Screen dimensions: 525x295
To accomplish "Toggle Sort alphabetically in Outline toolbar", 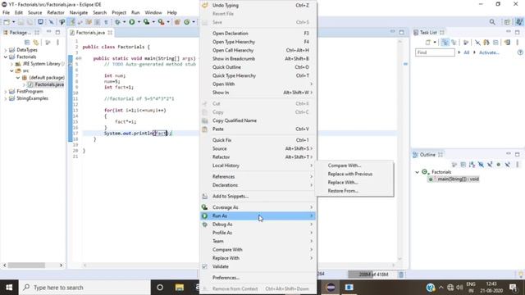I will [472, 165].
